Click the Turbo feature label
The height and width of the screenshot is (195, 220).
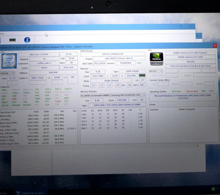(x=58, y=101)
